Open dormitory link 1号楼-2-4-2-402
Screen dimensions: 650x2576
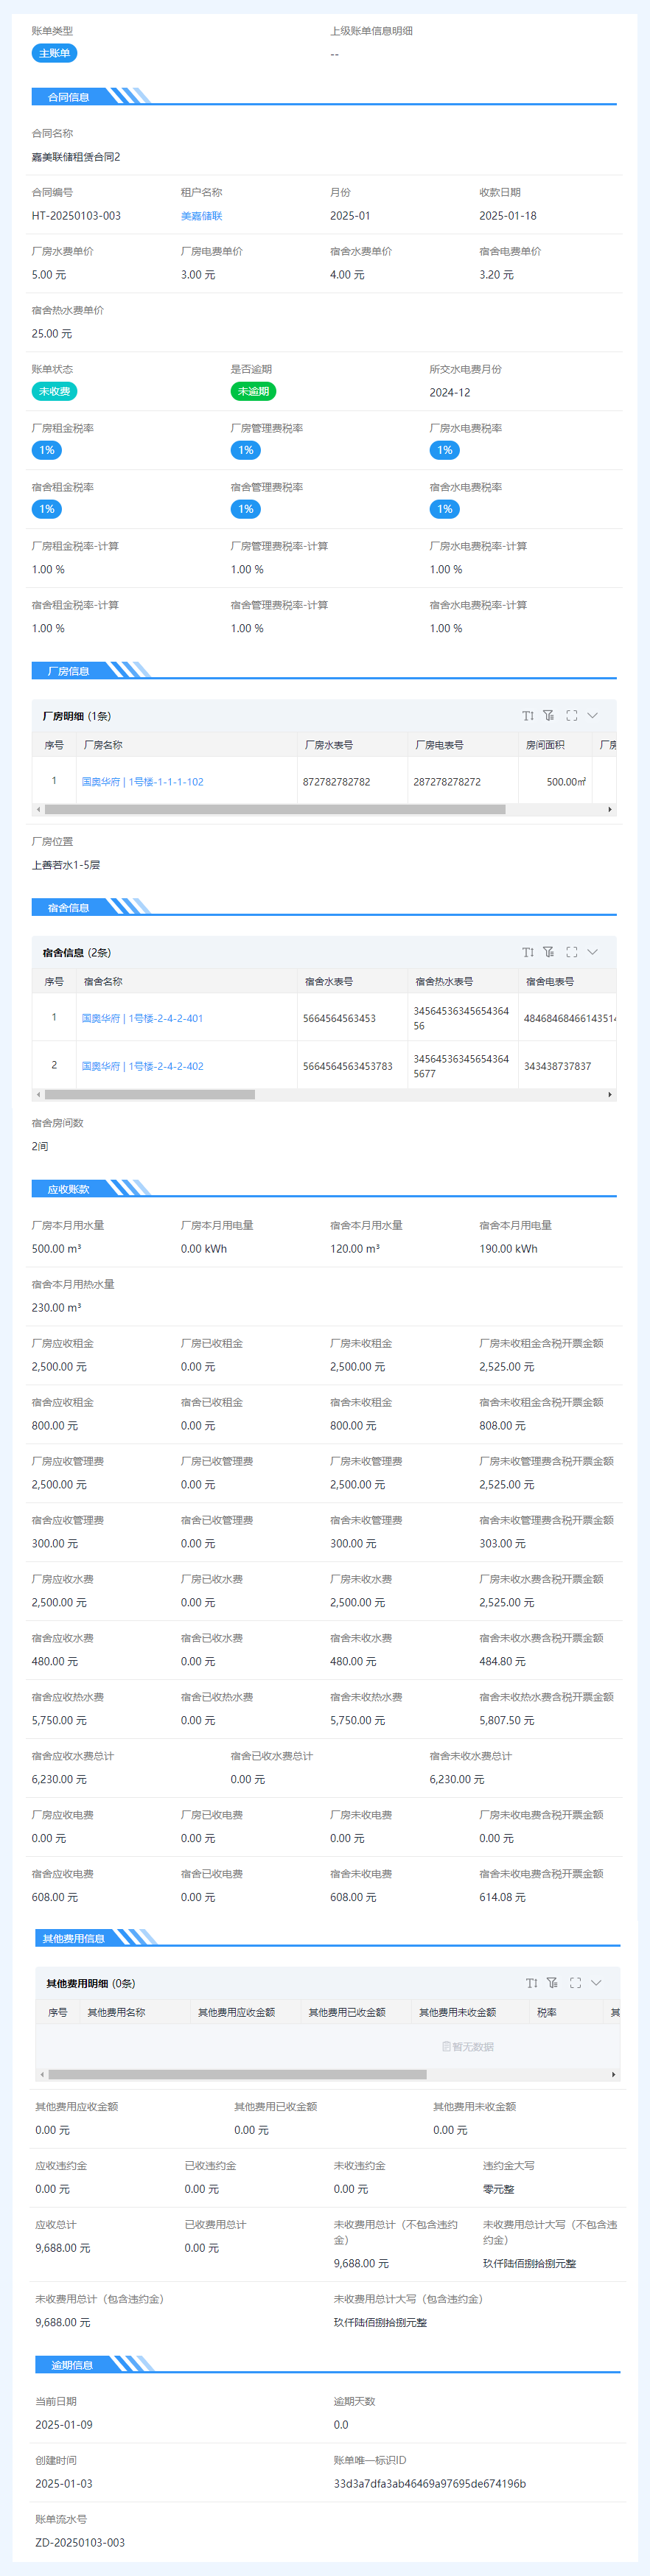pyautogui.click(x=142, y=1066)
